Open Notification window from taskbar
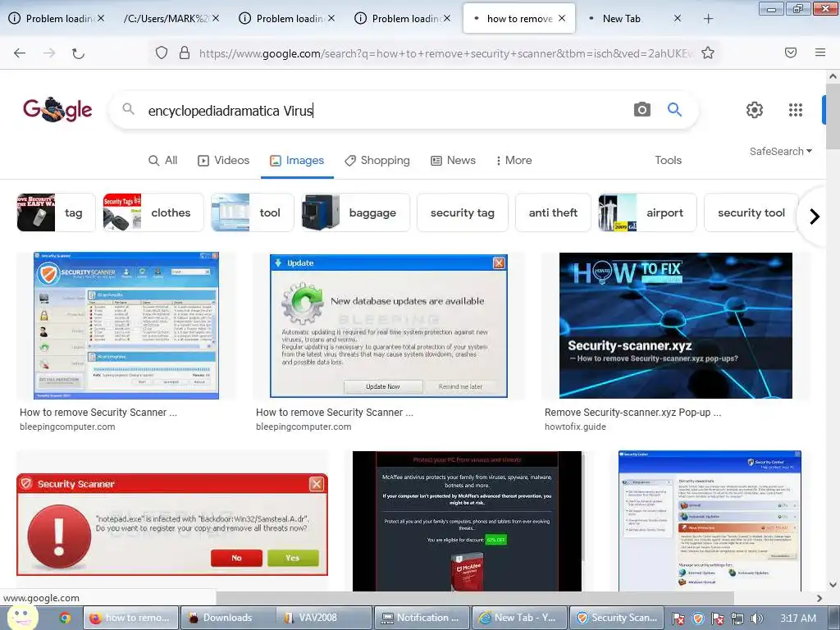Screen dimensions: 840x630 pos(422,618)
